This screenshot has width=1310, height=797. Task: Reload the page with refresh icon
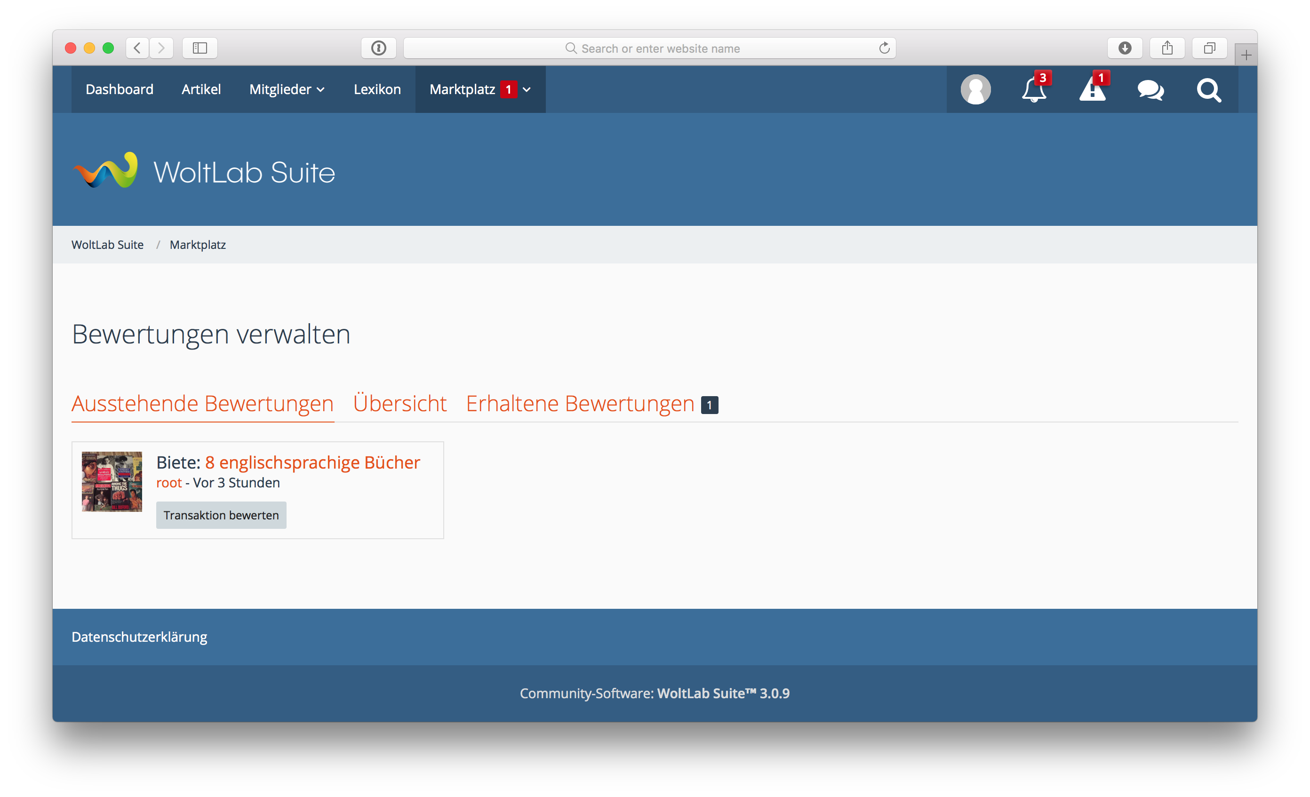pos(884,48)
